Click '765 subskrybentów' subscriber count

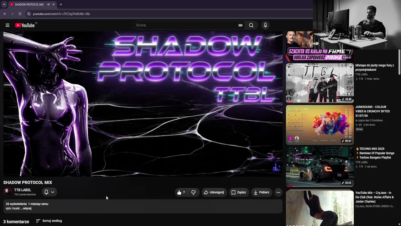(x=25, y=195)
